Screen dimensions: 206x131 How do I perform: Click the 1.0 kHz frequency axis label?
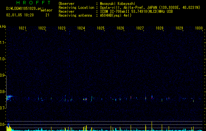point(3,59)
